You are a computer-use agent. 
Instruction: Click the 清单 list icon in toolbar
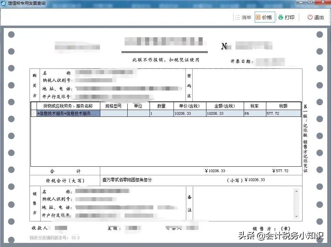tap(238, 17)
